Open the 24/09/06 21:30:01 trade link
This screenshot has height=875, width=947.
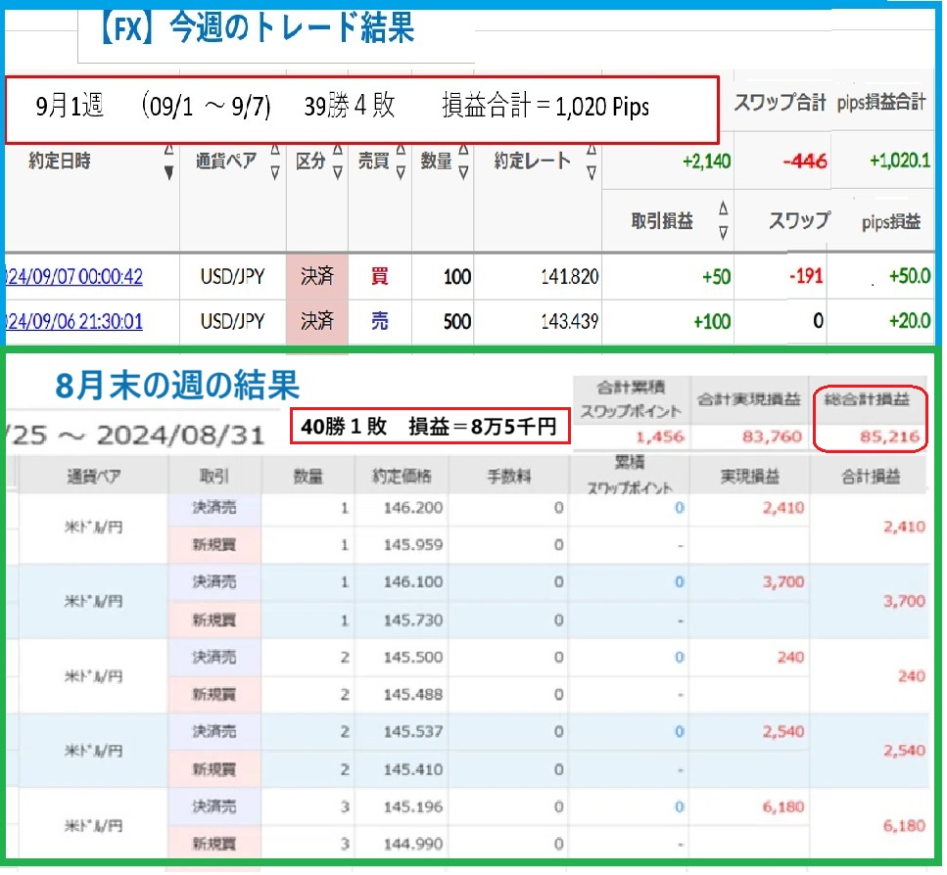pos(74,321)
